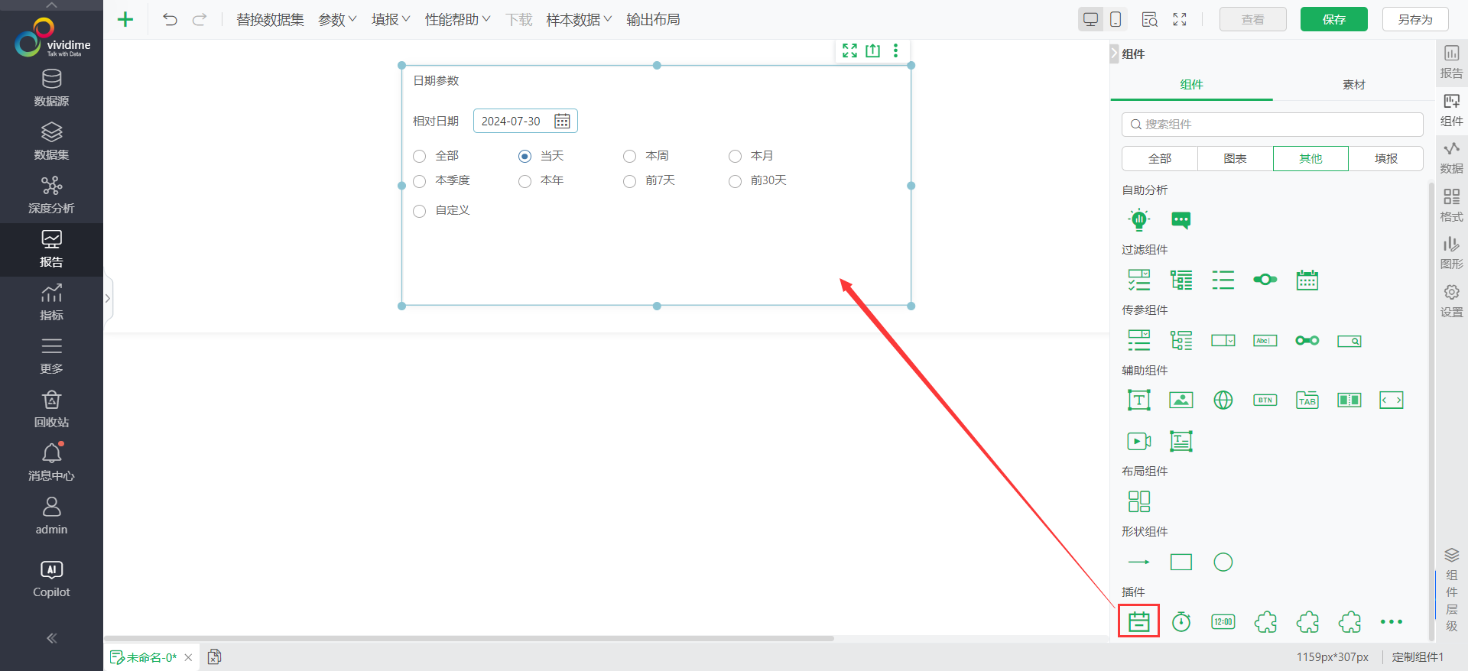Screen dimensions: 1468x671
Task: Filter components by 填报
Action: [x=1386, y=159]
